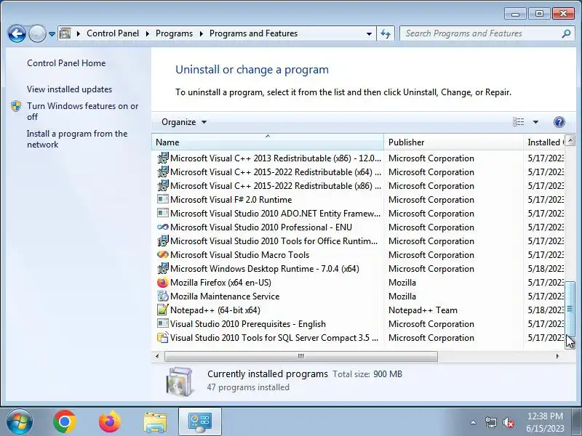This screenshot has width=582, height=436.
Task: Open View installed updates link
Action: 69,89
